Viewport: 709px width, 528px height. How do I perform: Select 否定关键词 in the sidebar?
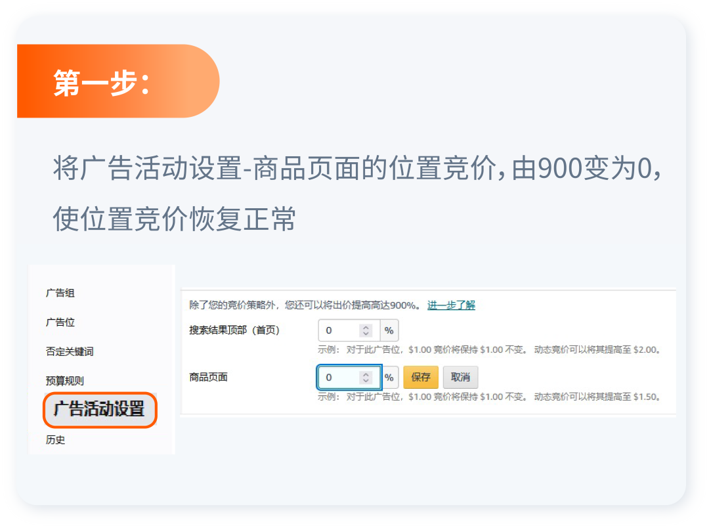tap(70, 351)
